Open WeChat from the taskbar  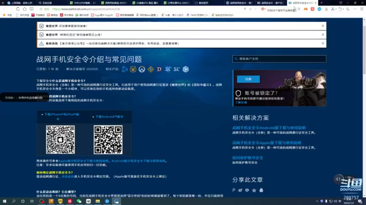[79, 201]
